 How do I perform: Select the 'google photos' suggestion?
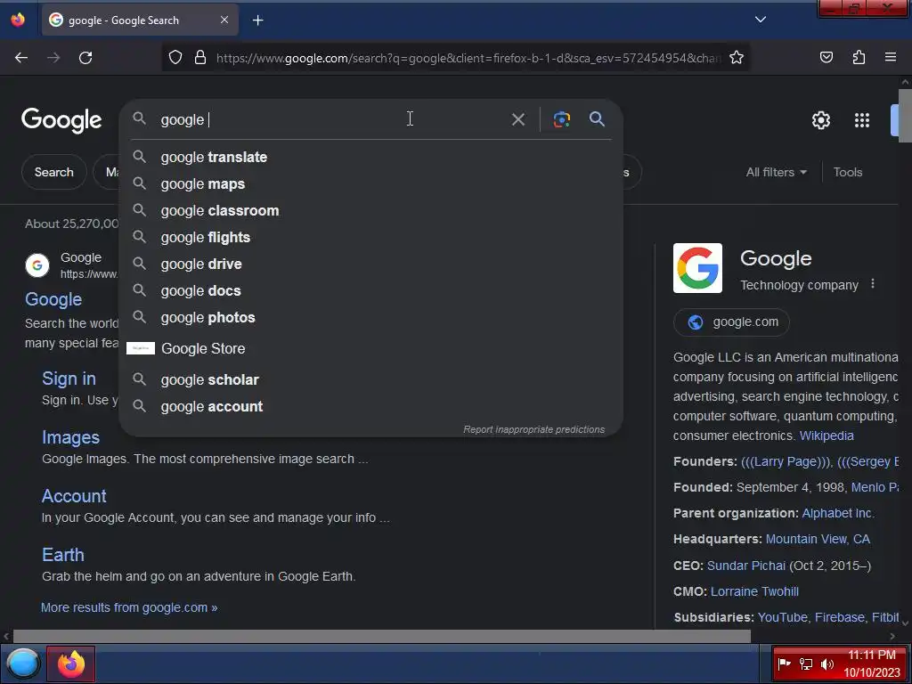click(x=370, y=318)
